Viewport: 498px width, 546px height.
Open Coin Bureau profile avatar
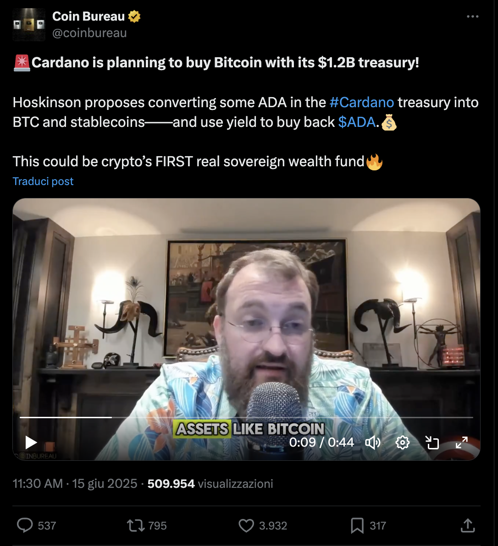tap(29, 25)
